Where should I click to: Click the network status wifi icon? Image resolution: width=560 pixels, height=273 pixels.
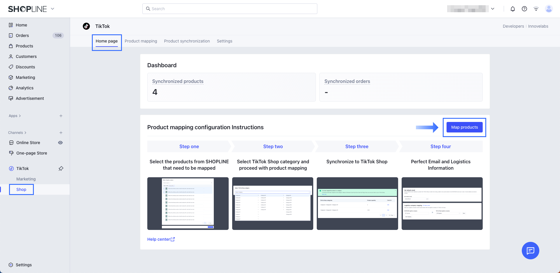tap(536, 9)
